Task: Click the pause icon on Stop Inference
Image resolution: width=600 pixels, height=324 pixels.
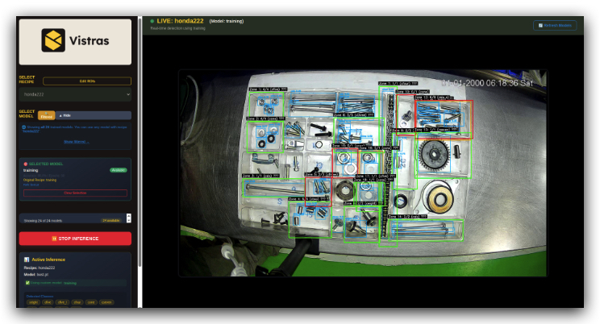Action: point(55,239)
